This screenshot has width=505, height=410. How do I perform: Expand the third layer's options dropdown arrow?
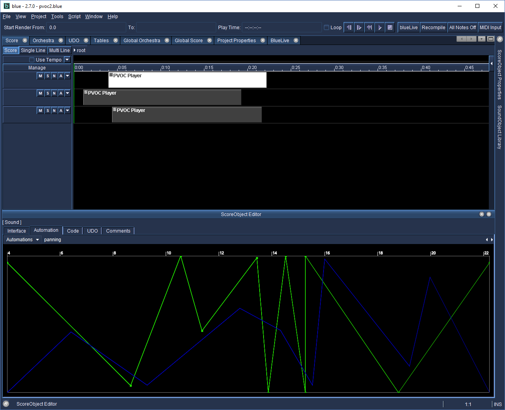[67, 111]
